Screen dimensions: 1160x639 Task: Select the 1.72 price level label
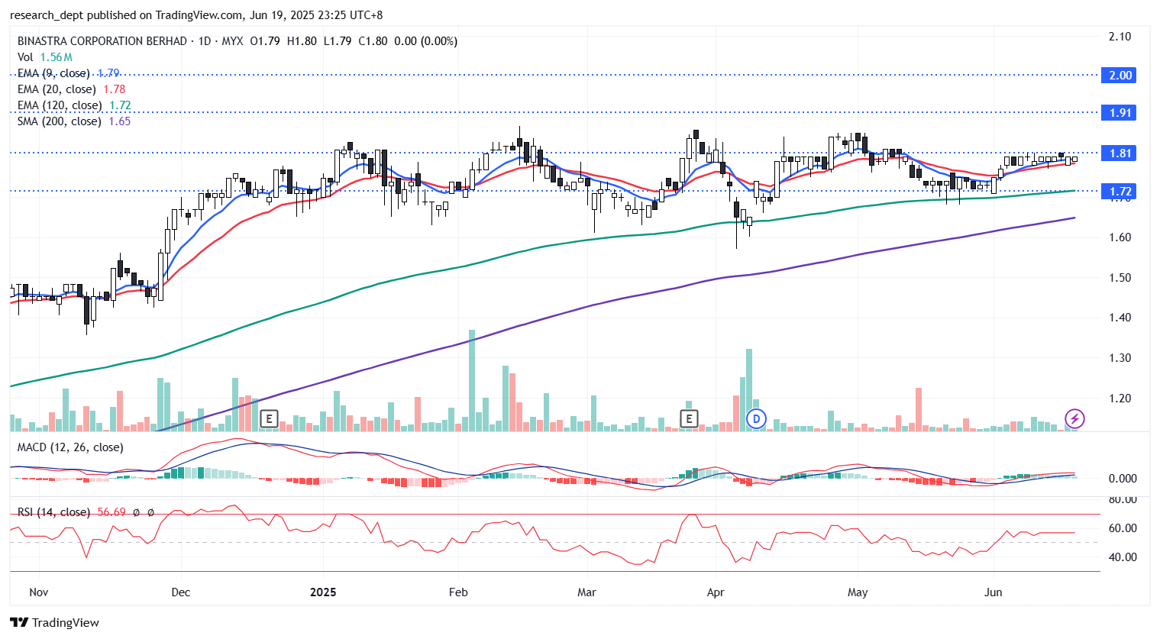[x=1120, y=191]
